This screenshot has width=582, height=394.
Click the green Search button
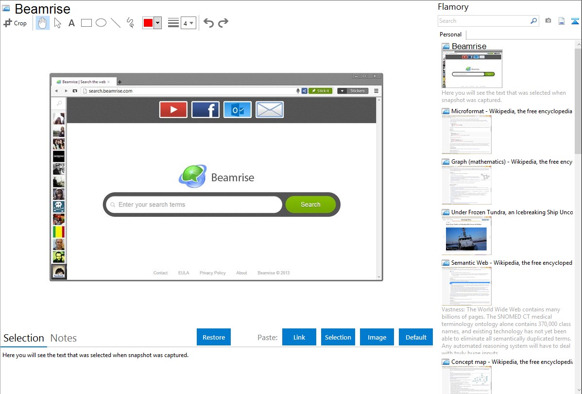[x=310, y=205]
